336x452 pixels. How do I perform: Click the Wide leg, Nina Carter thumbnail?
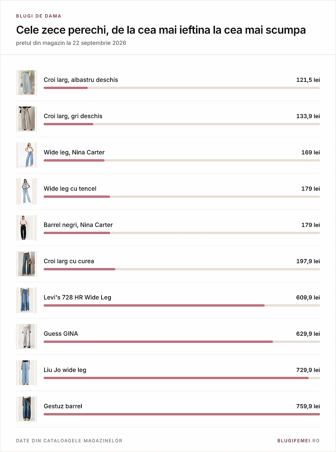click(27, 155)
